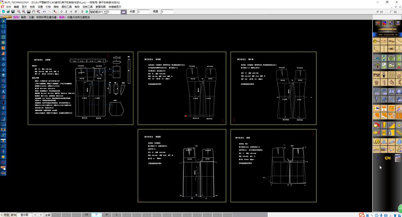Open the 文件 menu
The height and width of the screenshot is (217, 402).
coord(8,7)
